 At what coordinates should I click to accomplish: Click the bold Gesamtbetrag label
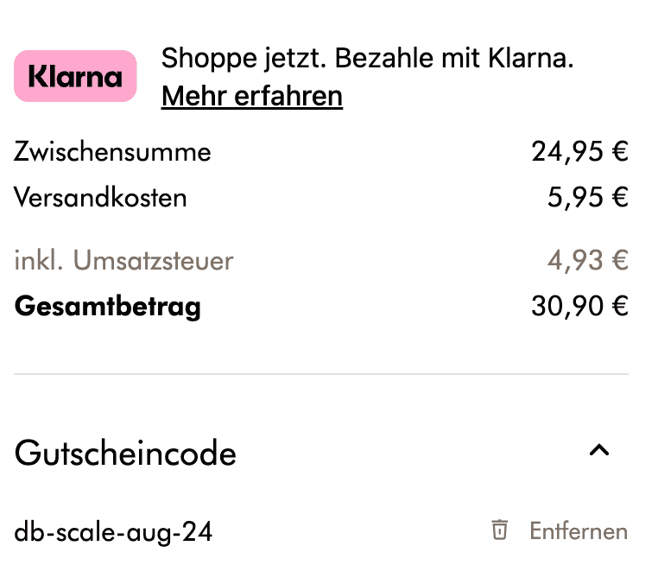click(x=107, y=307)
